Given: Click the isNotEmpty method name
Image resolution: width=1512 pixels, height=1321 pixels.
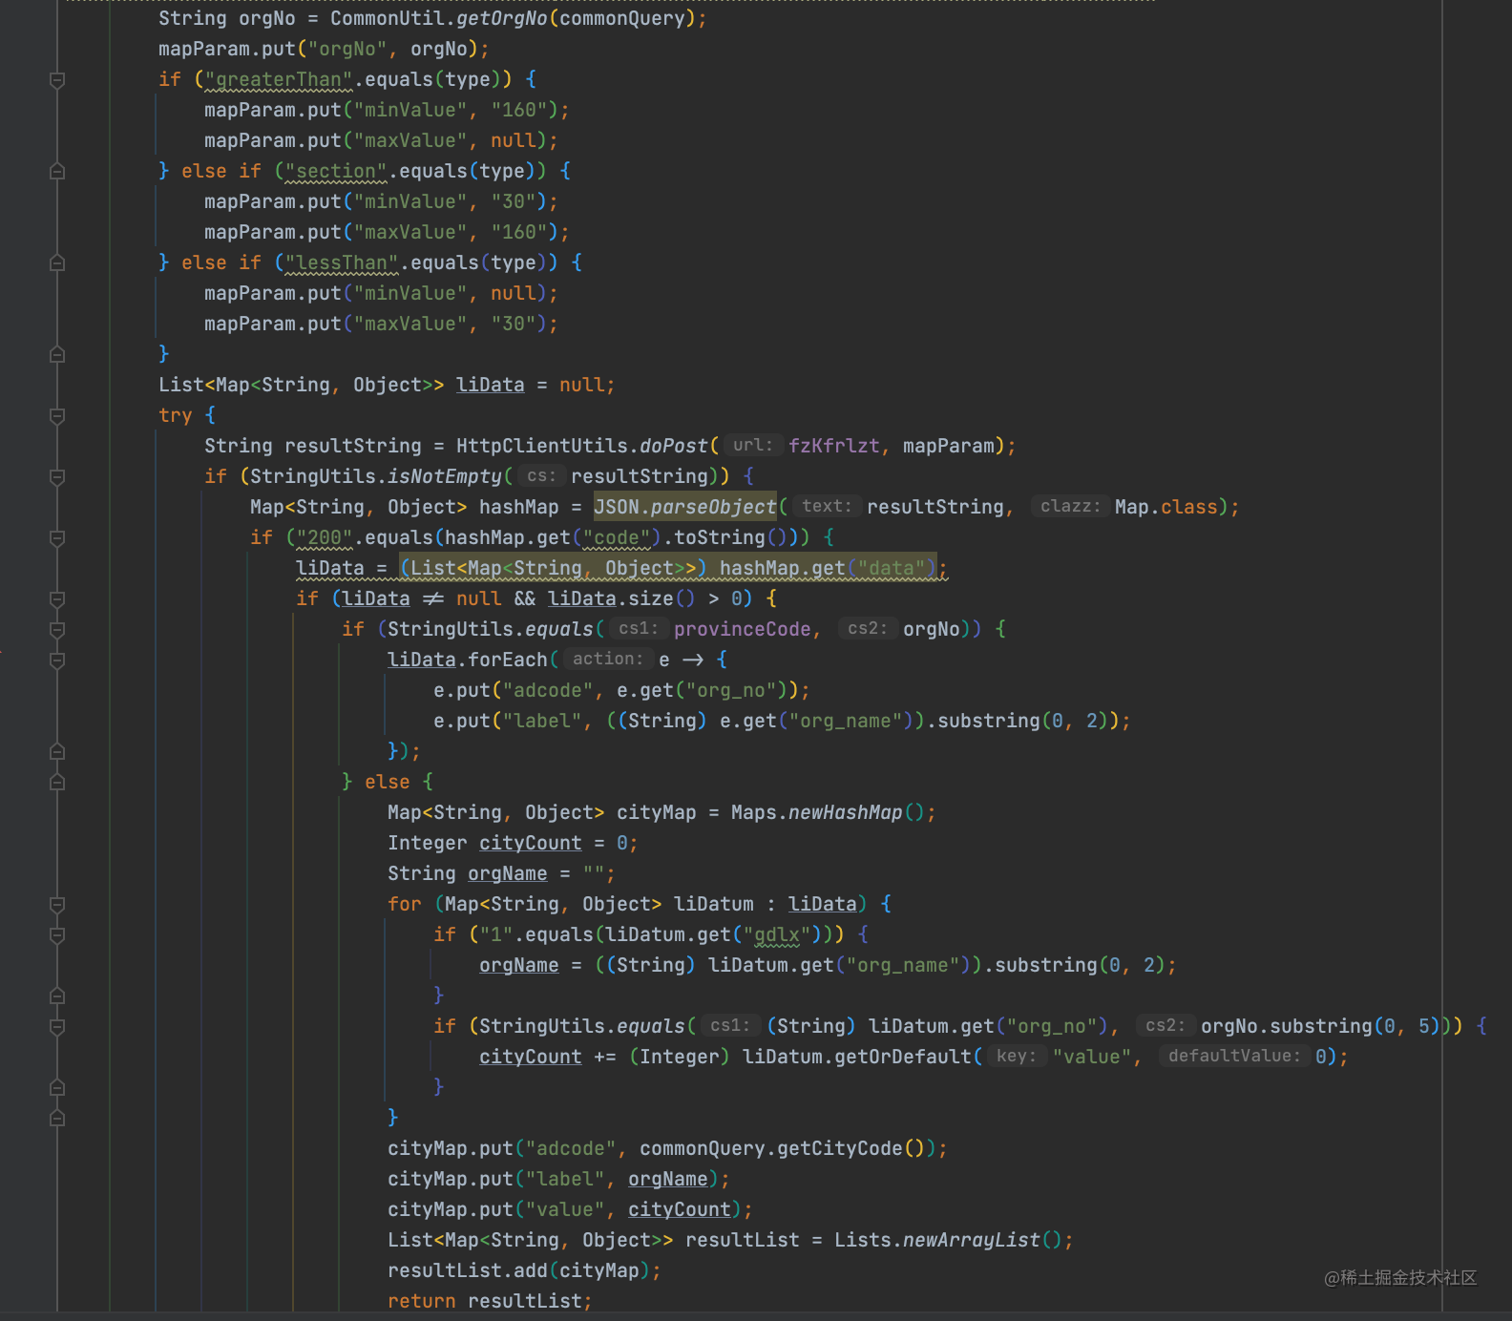Looking at the screenshot, I should point(445,476).
